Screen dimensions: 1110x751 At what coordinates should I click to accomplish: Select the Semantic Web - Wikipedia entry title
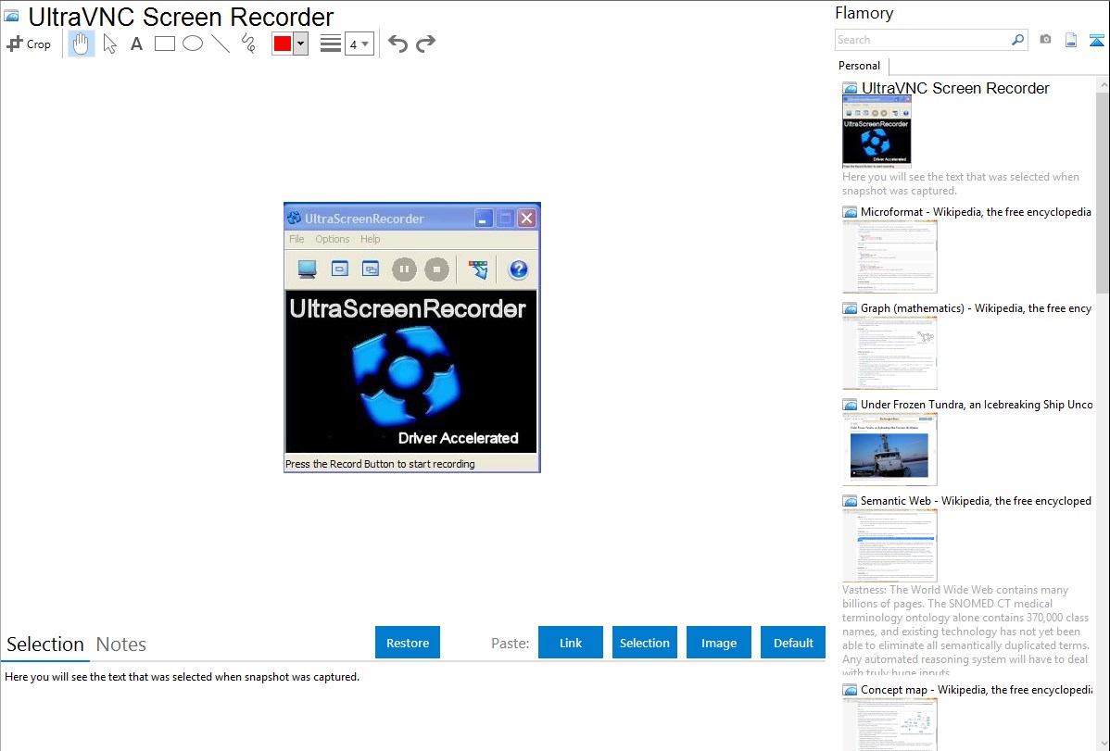tap(976, 500)
